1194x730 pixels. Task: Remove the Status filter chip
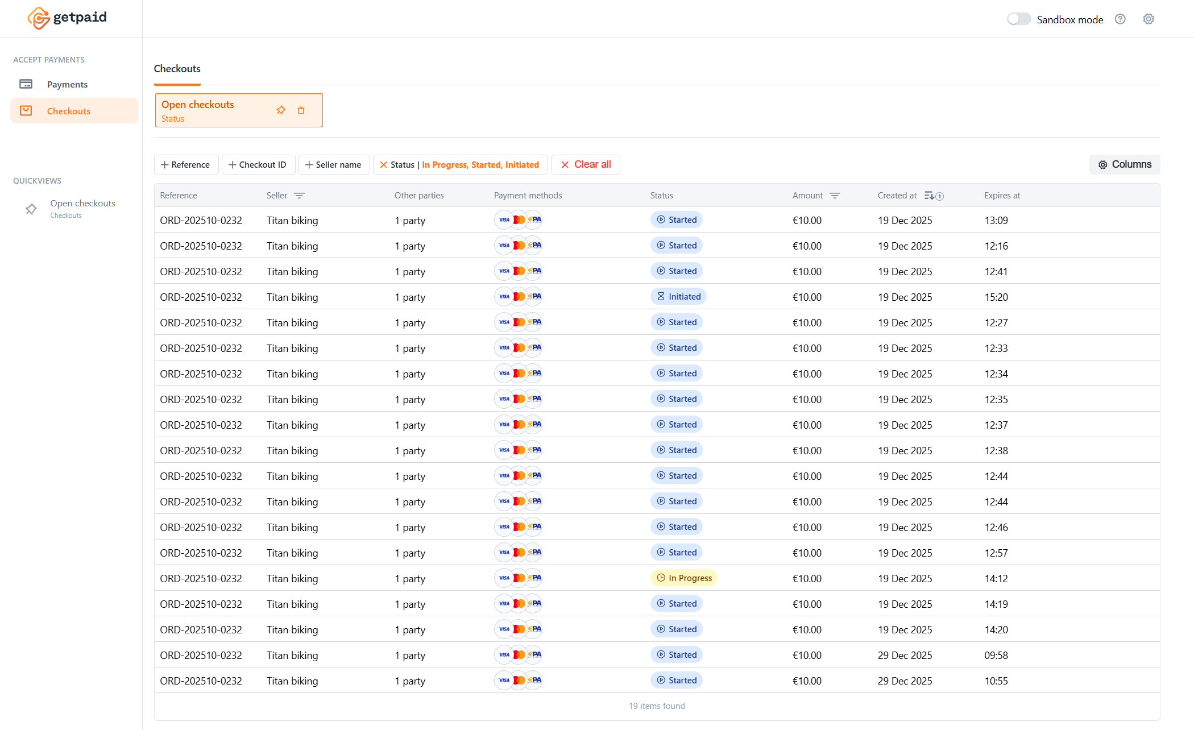click(384, 164)
